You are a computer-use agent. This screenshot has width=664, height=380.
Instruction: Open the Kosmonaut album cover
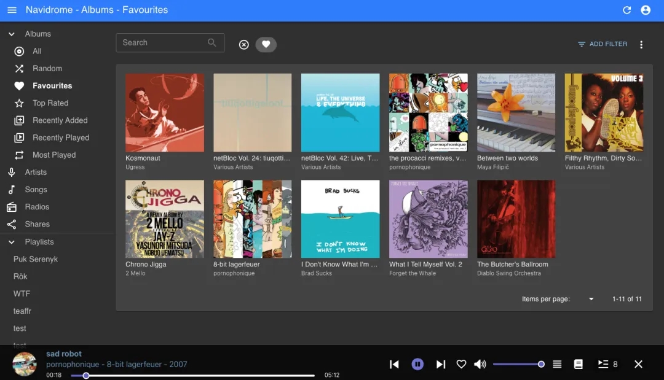[165, 112]
